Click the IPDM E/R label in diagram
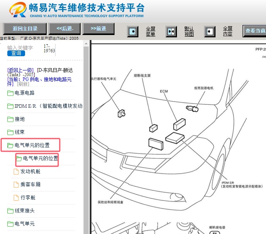Viewport: 266px width, 234px height. click(x=228, y=183)
